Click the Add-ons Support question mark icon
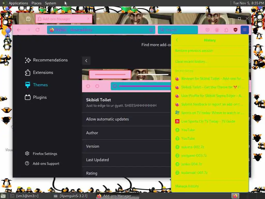 pyautogui.click(x=27, y=163)
